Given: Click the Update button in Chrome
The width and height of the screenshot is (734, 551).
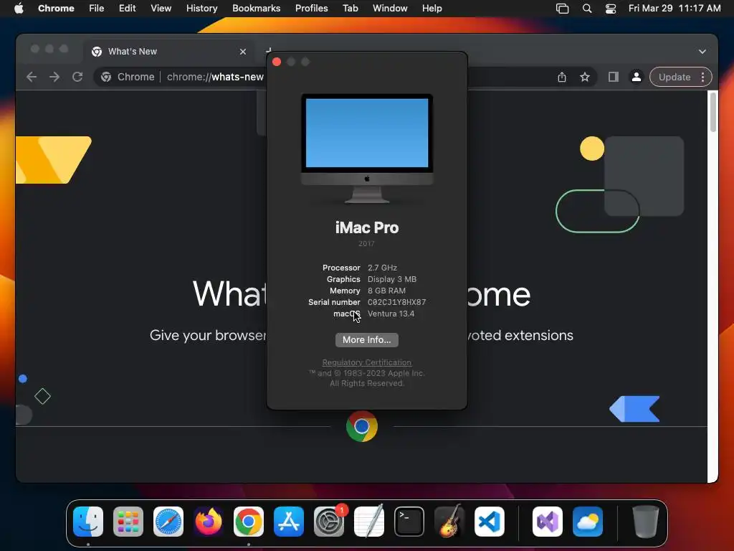Looking at the screenshot, I should click(674, 77).
